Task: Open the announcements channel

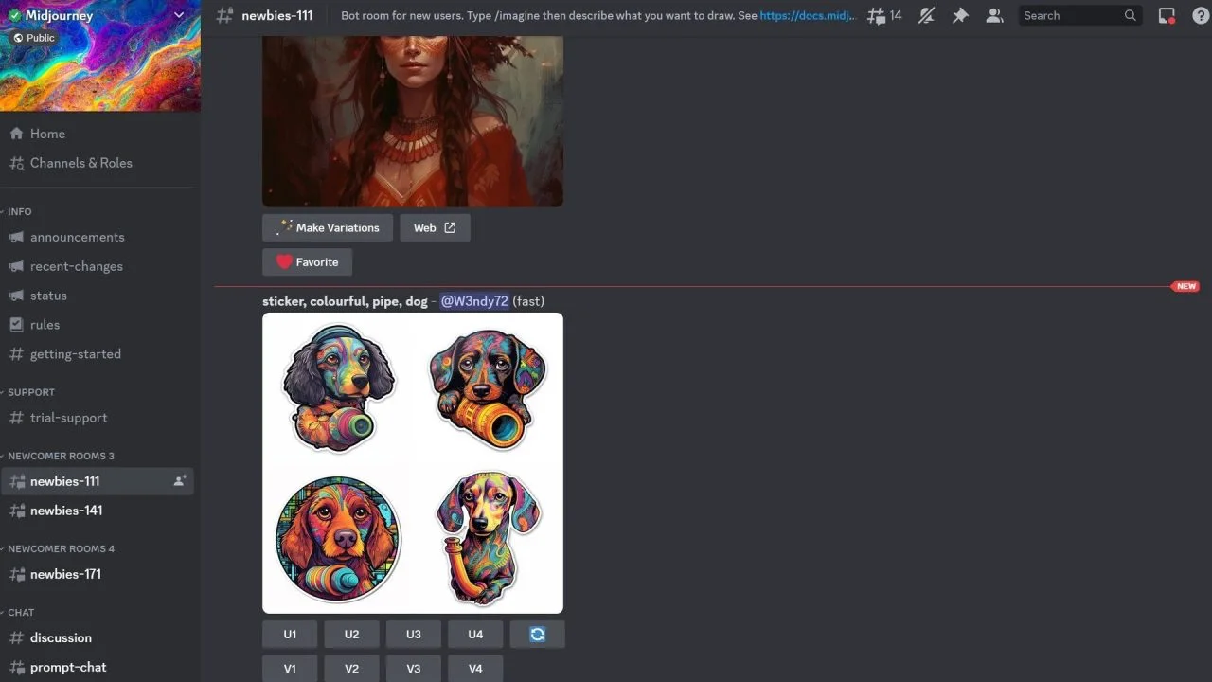Action: coord(77,237)
